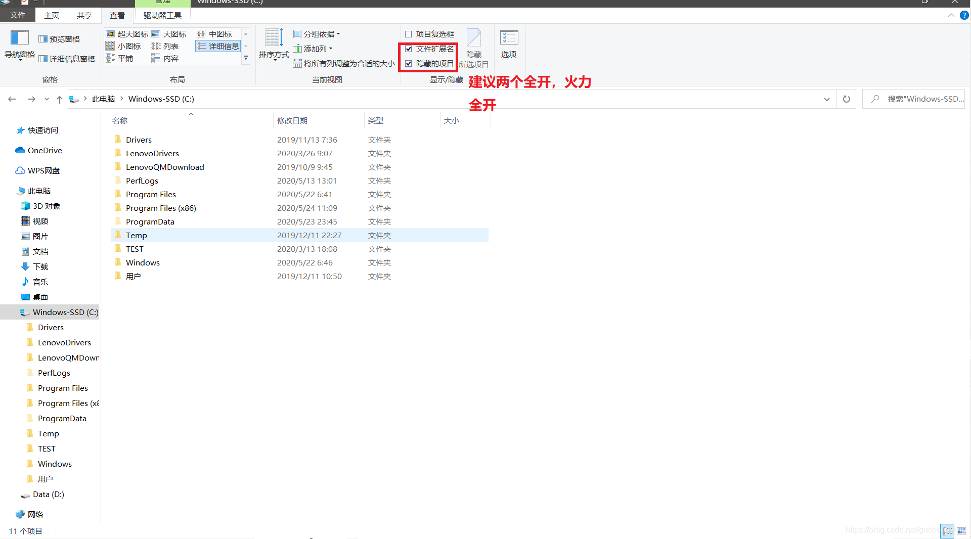Open WPS网盘 in navigation pane

tap(37, 170)
